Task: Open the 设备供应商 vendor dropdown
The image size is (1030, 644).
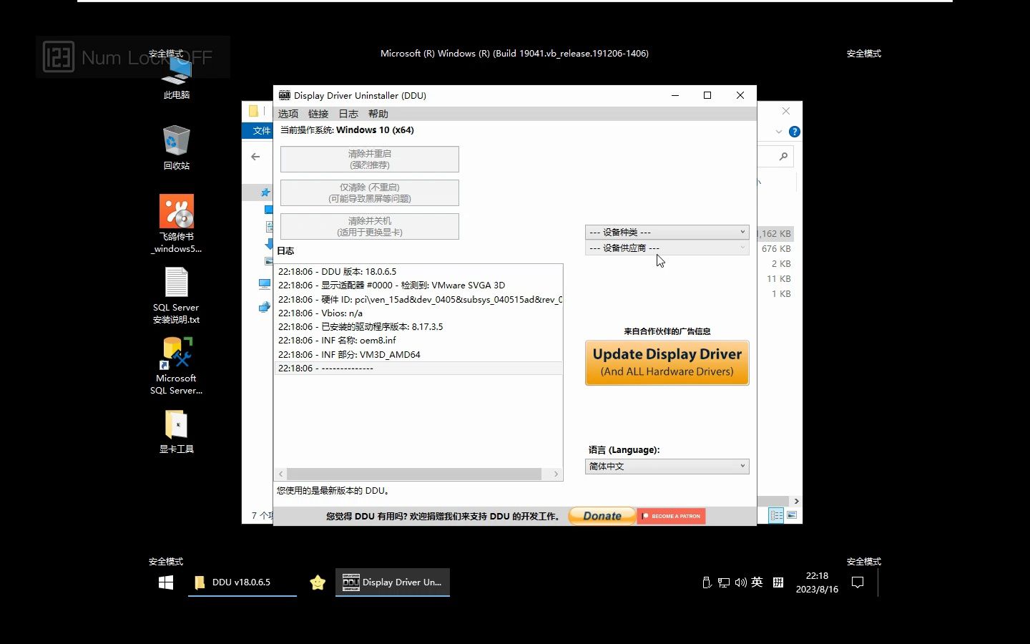Action: pos(667,248)
